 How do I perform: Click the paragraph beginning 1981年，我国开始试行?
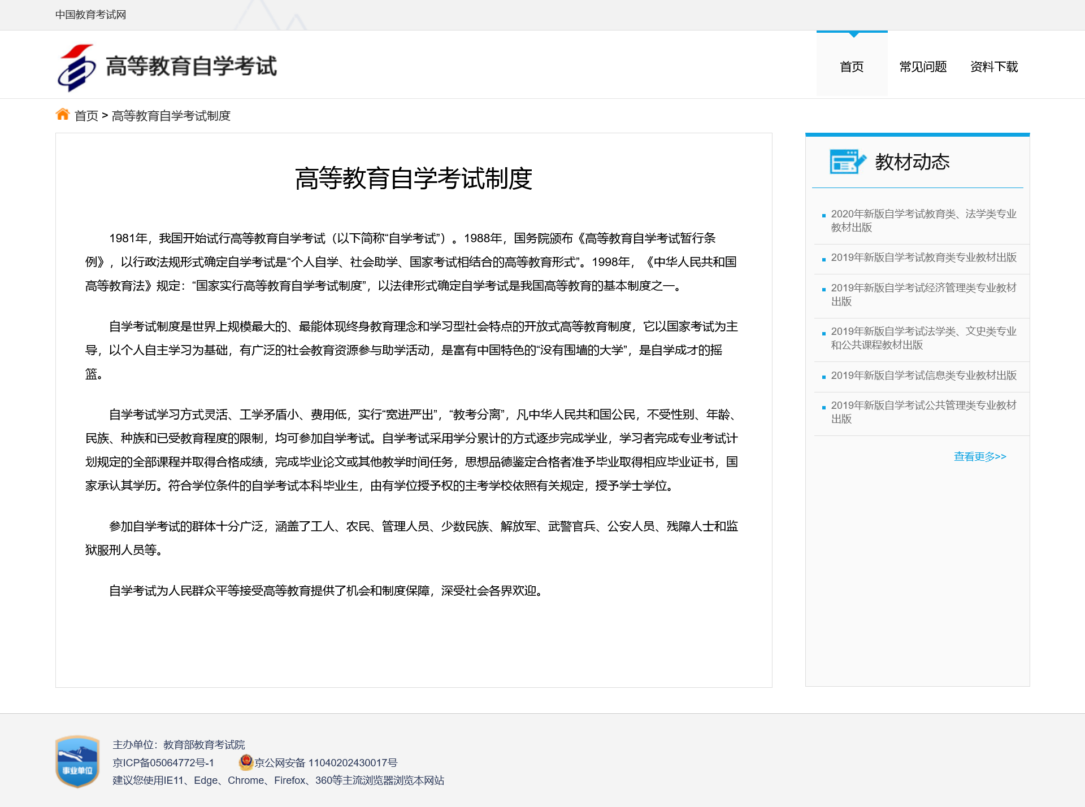(411, 262)
